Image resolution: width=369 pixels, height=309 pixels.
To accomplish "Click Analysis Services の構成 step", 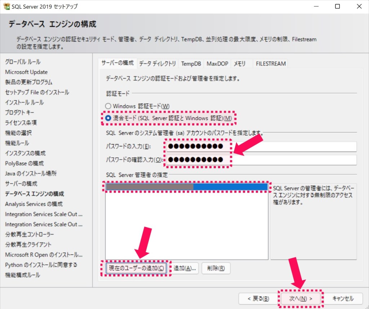I will [34, 204].
